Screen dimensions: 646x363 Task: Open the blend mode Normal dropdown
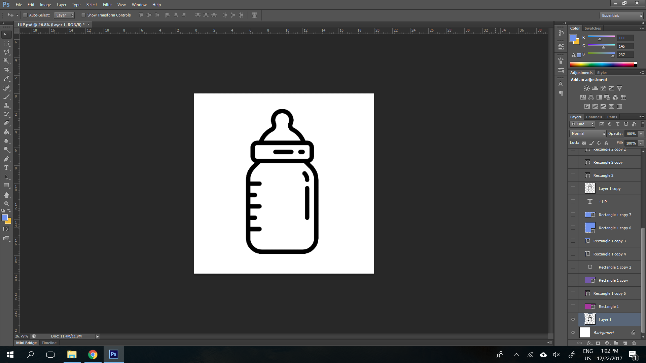pos(588,134)
